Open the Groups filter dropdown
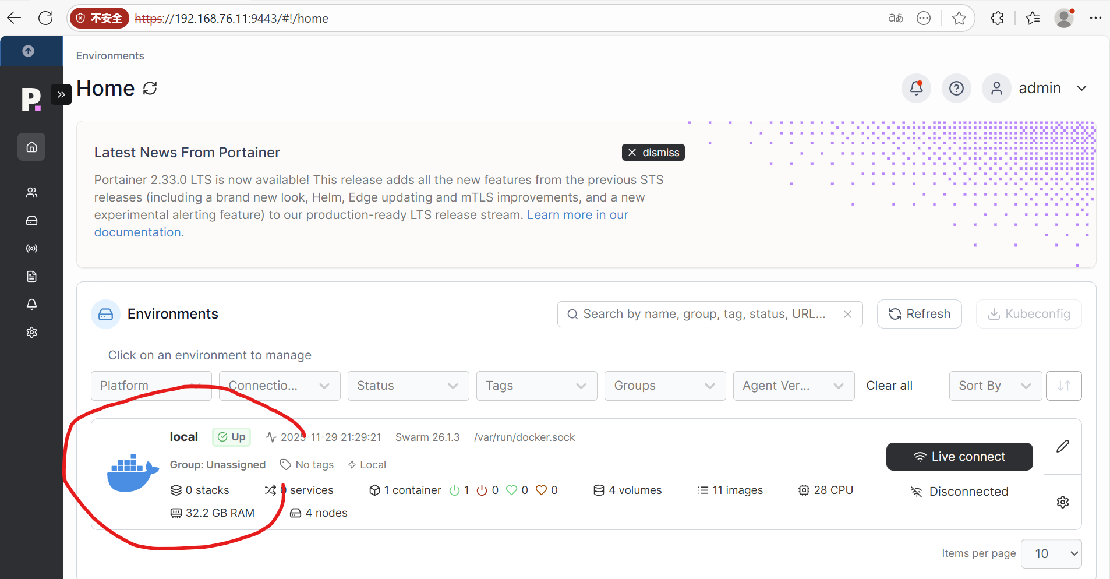Screen dimensions: 1110x579 [665, 386]
